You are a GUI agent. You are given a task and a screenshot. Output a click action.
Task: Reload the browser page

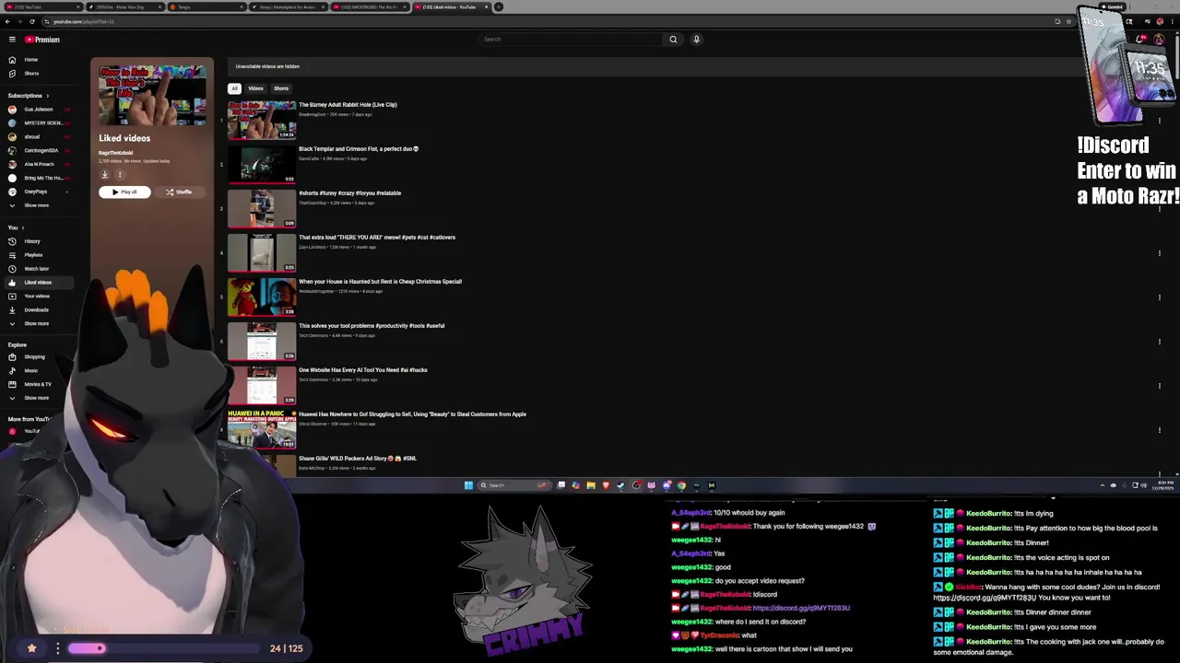(x=32, y=21)
